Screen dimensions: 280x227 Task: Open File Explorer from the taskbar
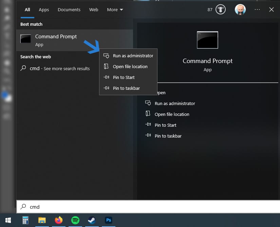(x=42, y=221)
